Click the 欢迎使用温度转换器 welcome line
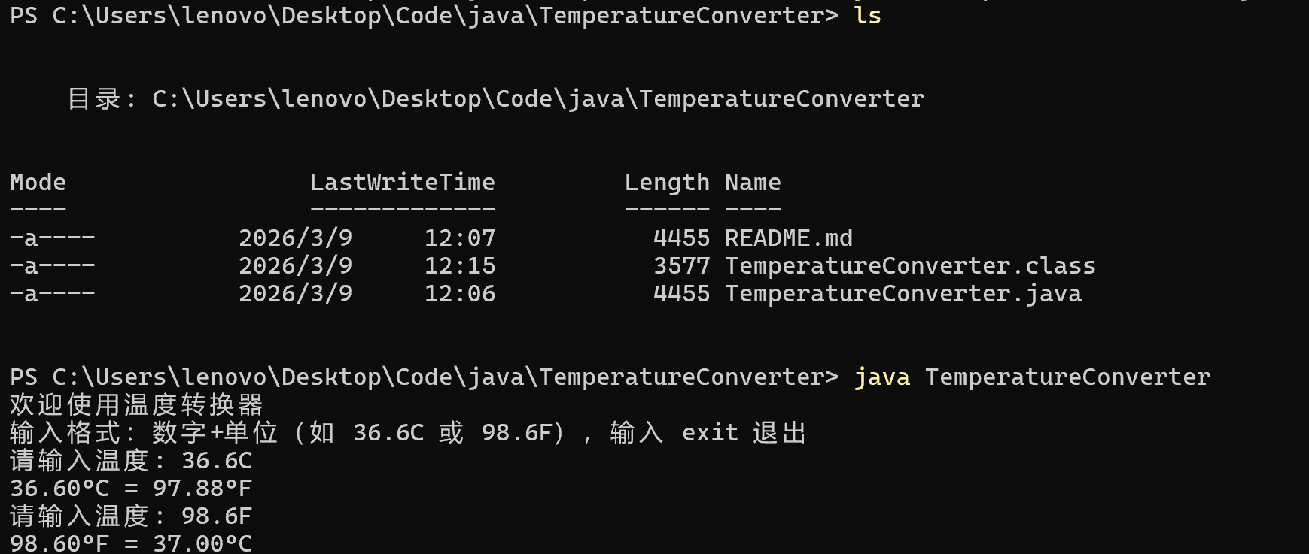1309x554 pixels. pos(136,405)
